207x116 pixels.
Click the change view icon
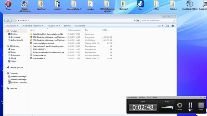pyautogui.click(x=159, y=26)
